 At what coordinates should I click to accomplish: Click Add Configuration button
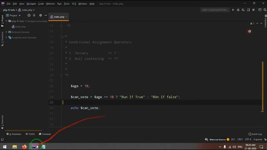coord(215,10)
